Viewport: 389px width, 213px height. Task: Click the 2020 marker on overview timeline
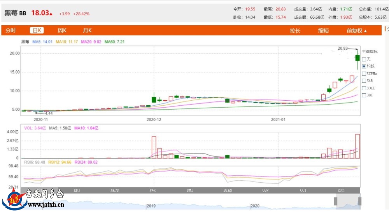pyautogui.click(x=255, y=206)
